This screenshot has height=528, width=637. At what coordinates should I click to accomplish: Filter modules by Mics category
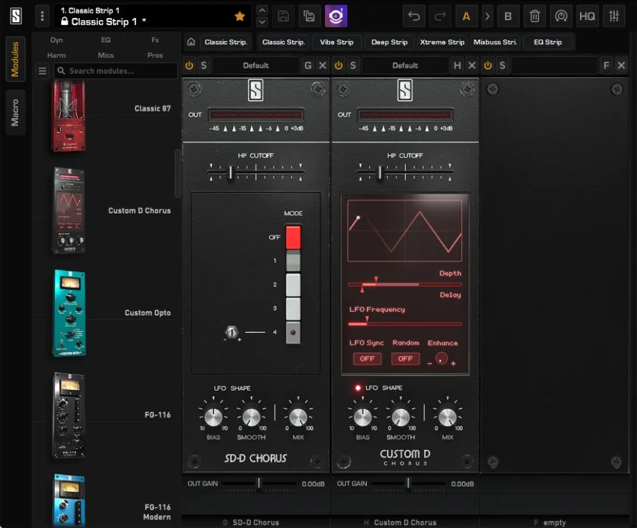click(x=106, y=55)
